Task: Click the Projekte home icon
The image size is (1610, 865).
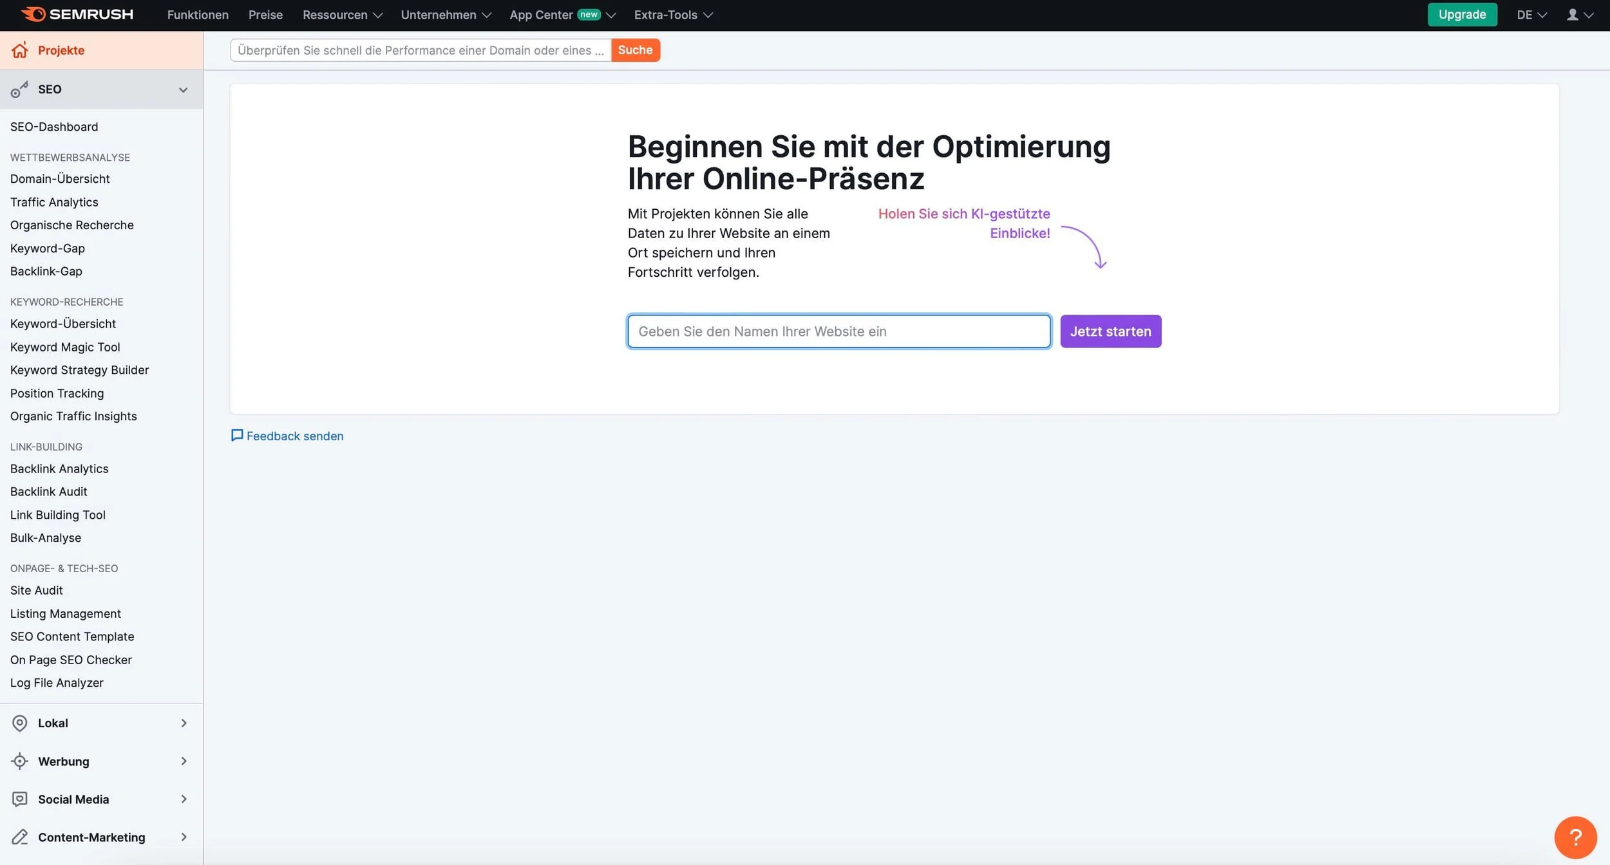Action: tap(20, 50)
